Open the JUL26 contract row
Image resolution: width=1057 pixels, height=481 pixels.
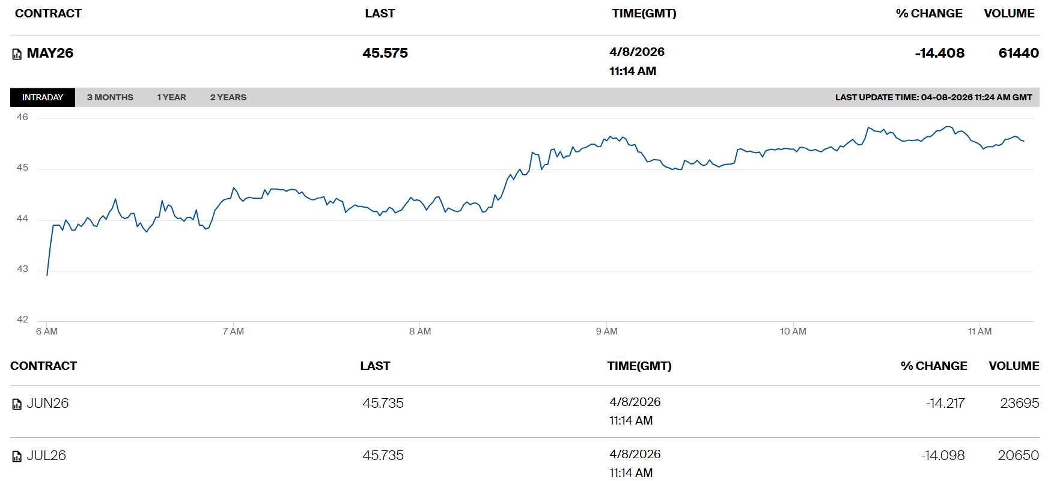point(46,456)
